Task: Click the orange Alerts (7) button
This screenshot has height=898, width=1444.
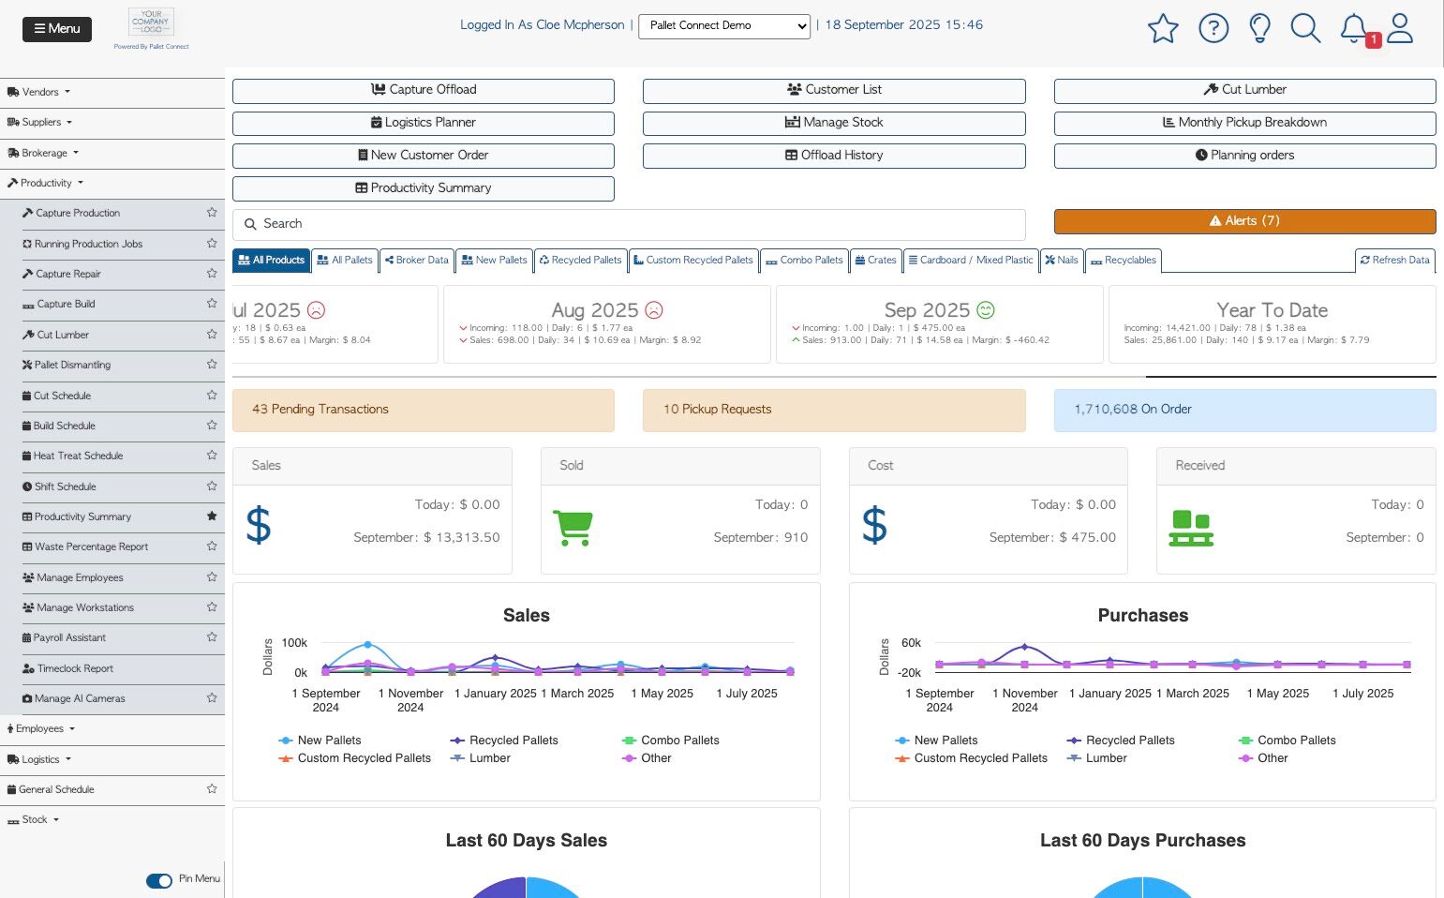Action: 1244,221
